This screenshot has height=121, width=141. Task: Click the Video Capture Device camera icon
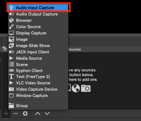(x=11, y=89)
